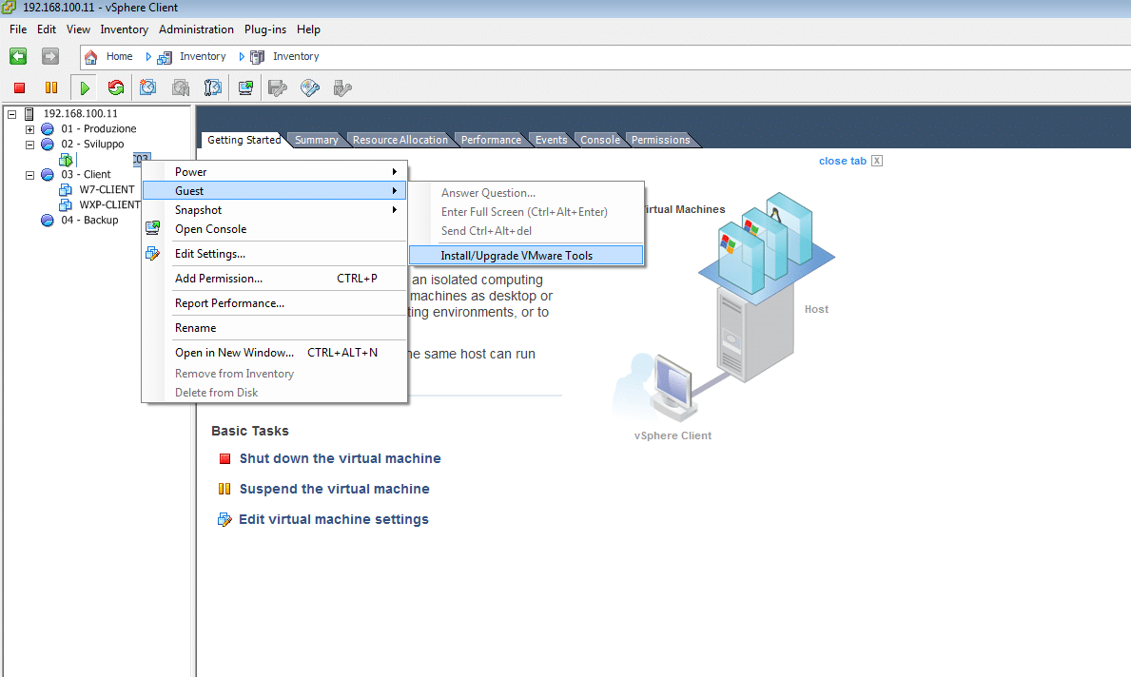The height and width of the screenshot is (677, 1131).
Task: Collapse the 192.168.100.11 host node
Action: (x=11, y=114)
